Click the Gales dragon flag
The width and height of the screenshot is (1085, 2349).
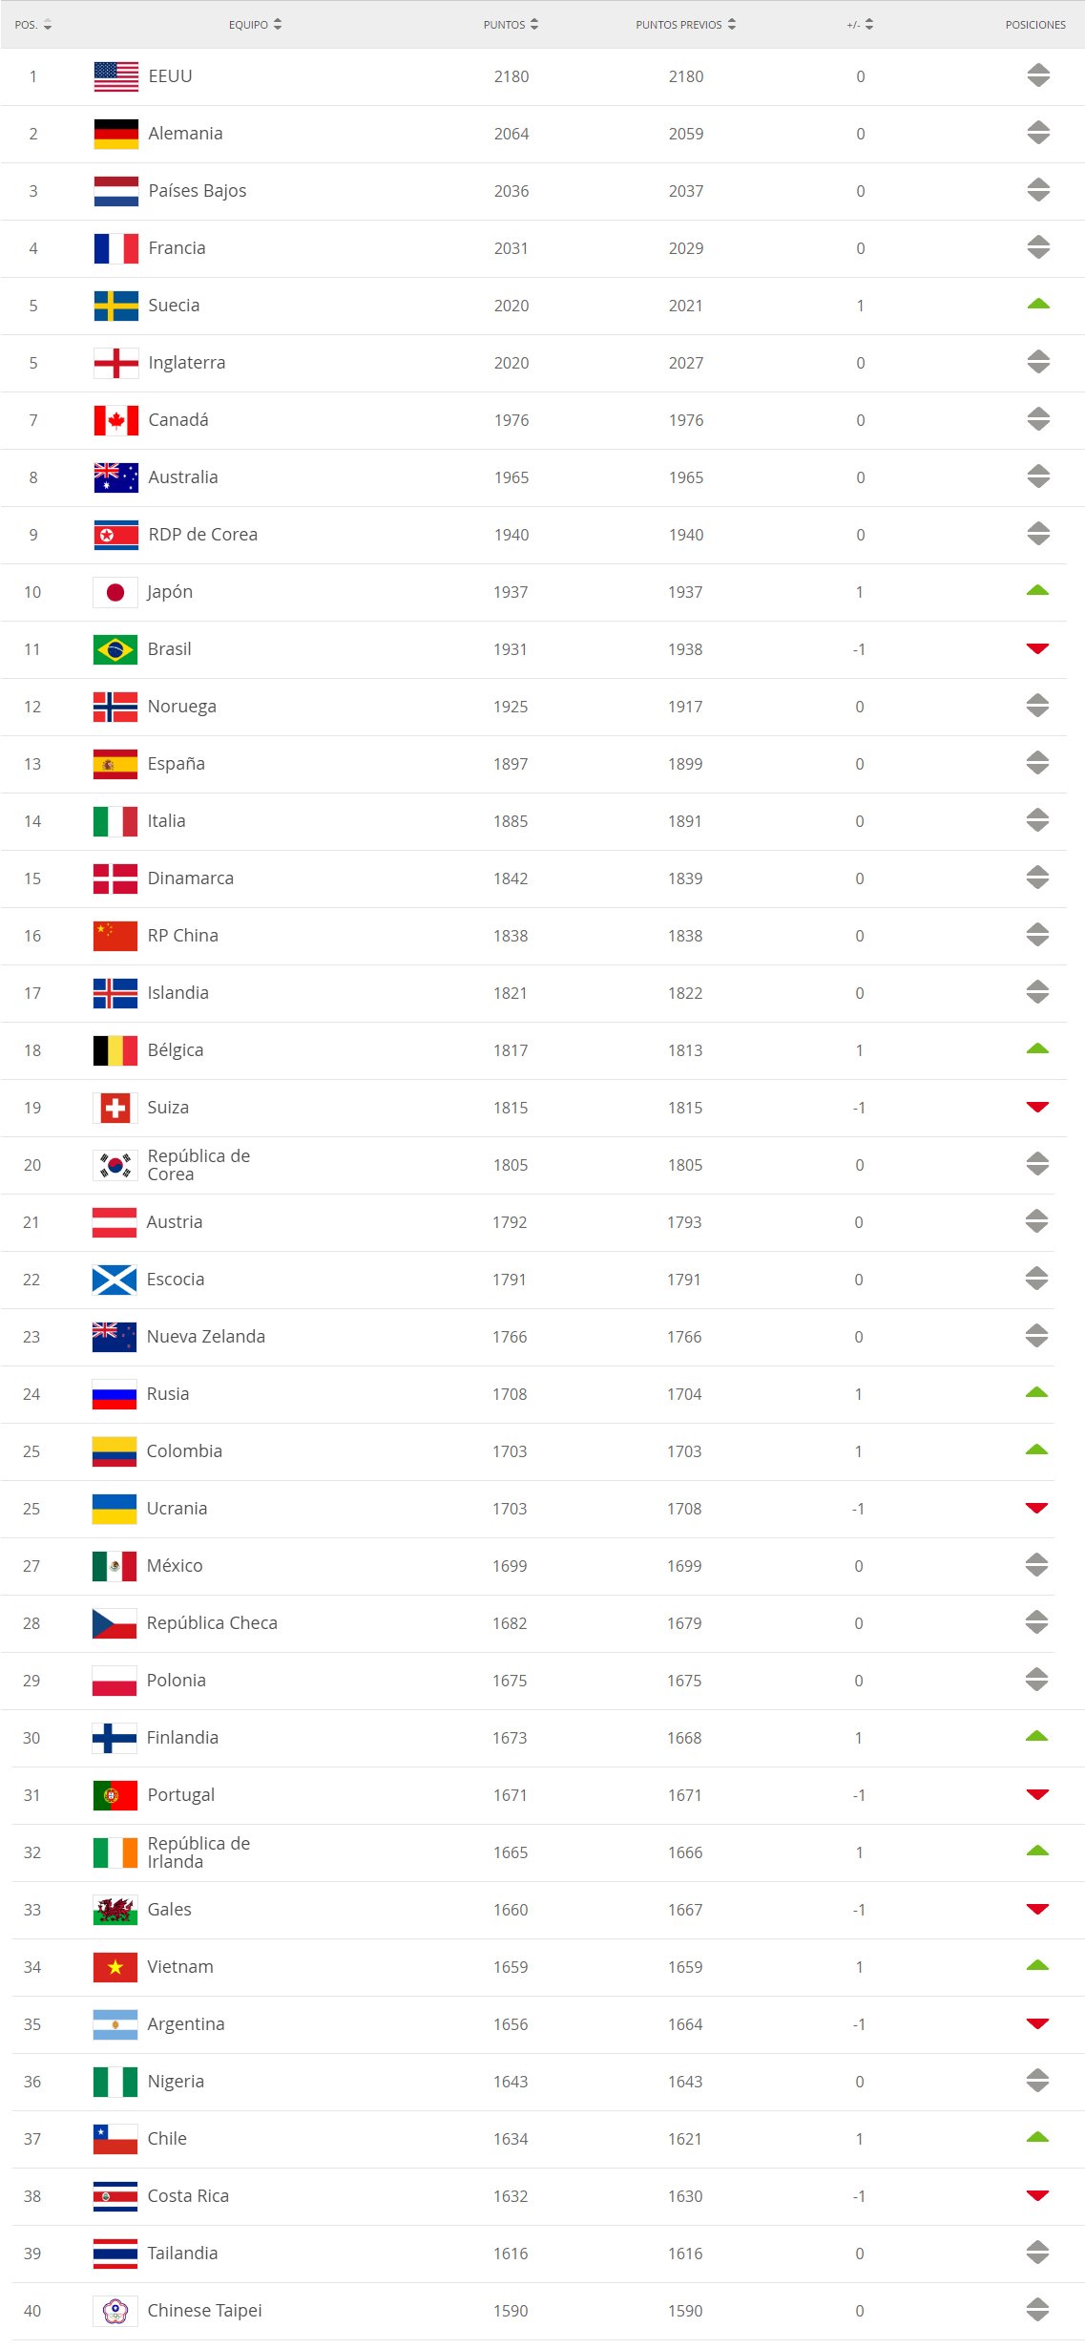click(x=115, y=1910)
